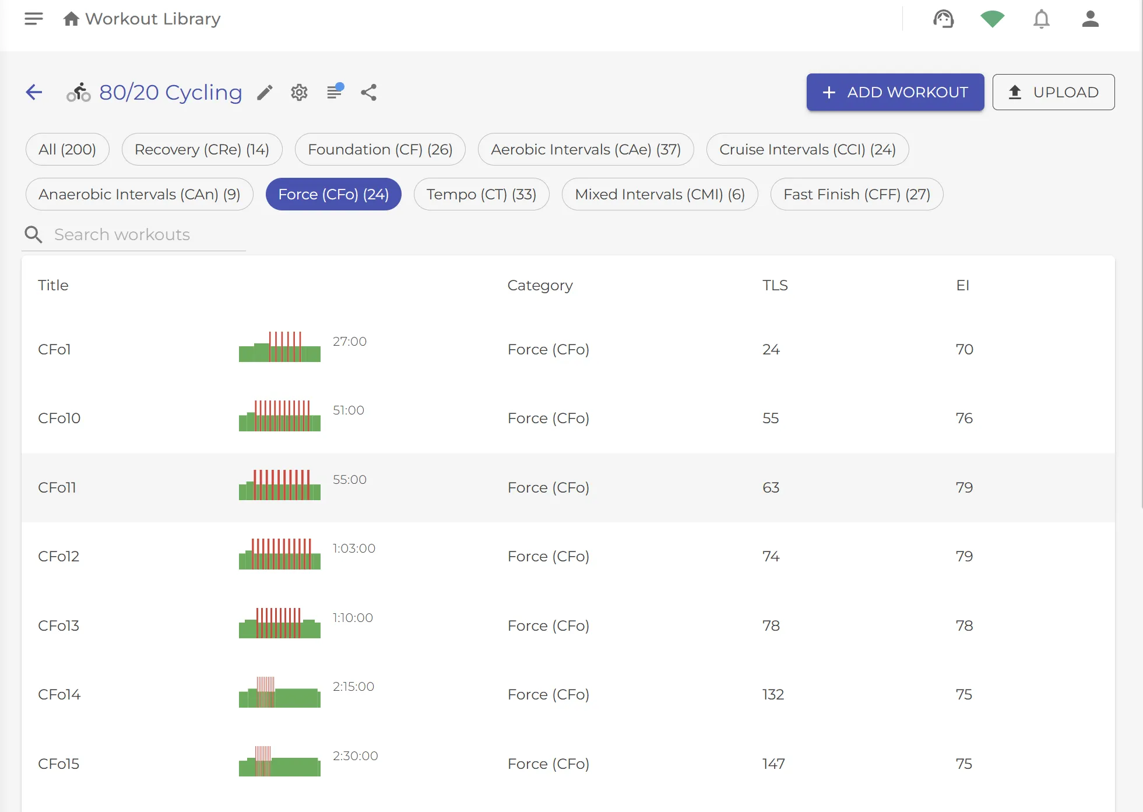Edit the plan name with the pencil icon
Image resolution: width=1143 pixels, height=812 pixels.
coord(265,92)
